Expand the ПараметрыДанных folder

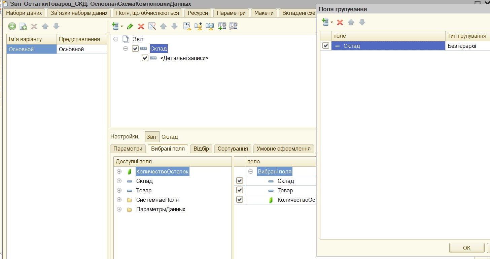click(x=119, y=209)
